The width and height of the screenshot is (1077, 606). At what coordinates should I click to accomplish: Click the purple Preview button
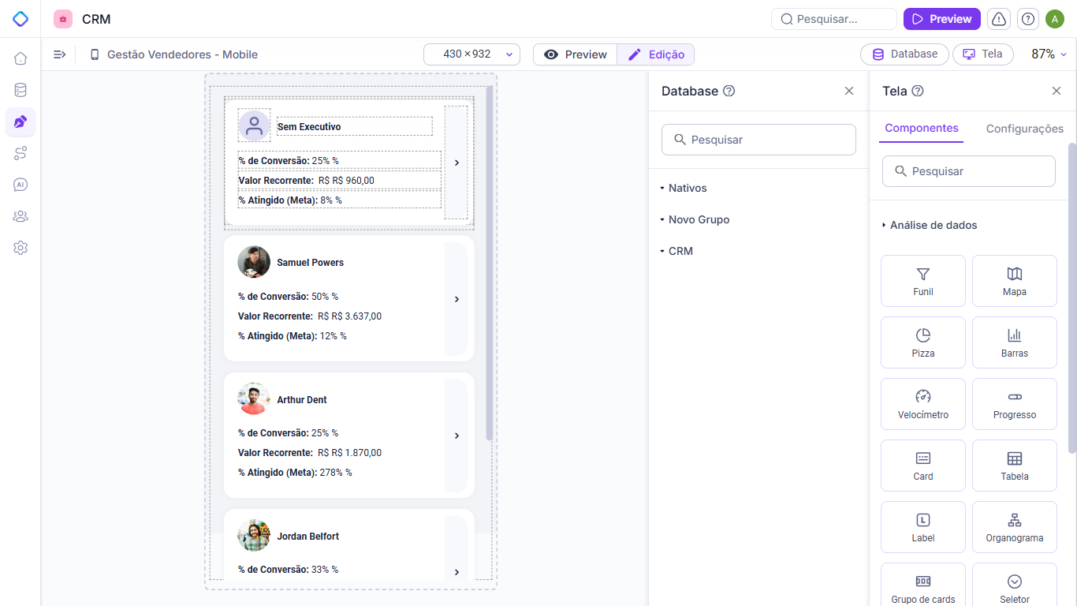[941, 18]
